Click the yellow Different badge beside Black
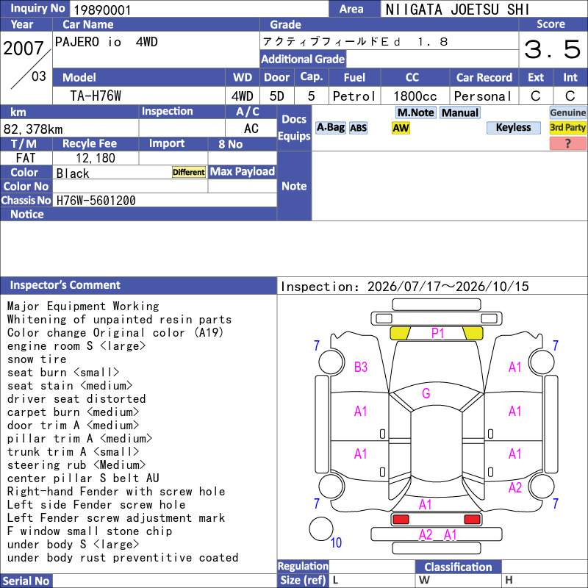Image resolution: width=588 pixels, height=588 pixels. coord(189,172)
